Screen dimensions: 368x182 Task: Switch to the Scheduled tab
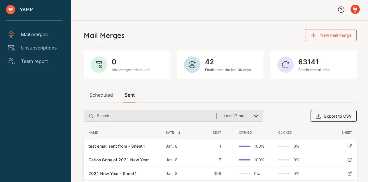101,95
